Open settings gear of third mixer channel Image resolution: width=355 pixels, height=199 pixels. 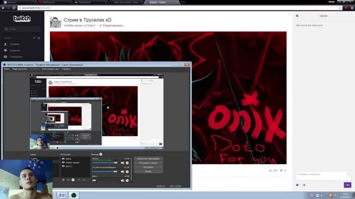pyautogui.click(x=127, y=180)
